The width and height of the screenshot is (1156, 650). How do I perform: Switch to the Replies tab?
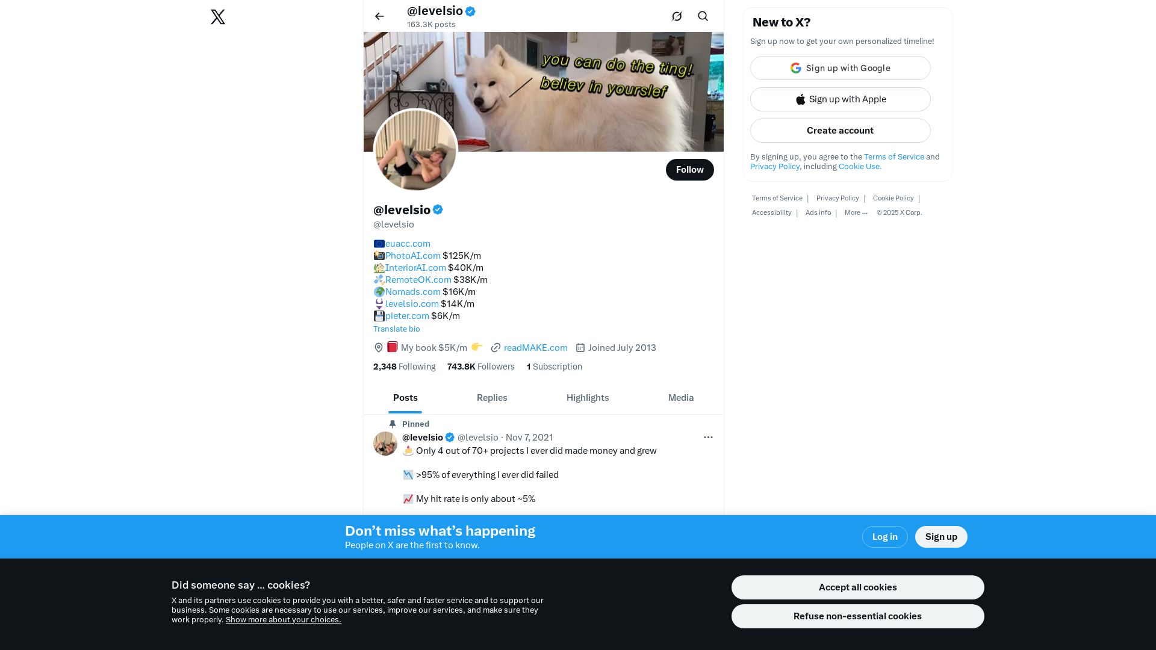pyautogui.click(x=492, y=398)
